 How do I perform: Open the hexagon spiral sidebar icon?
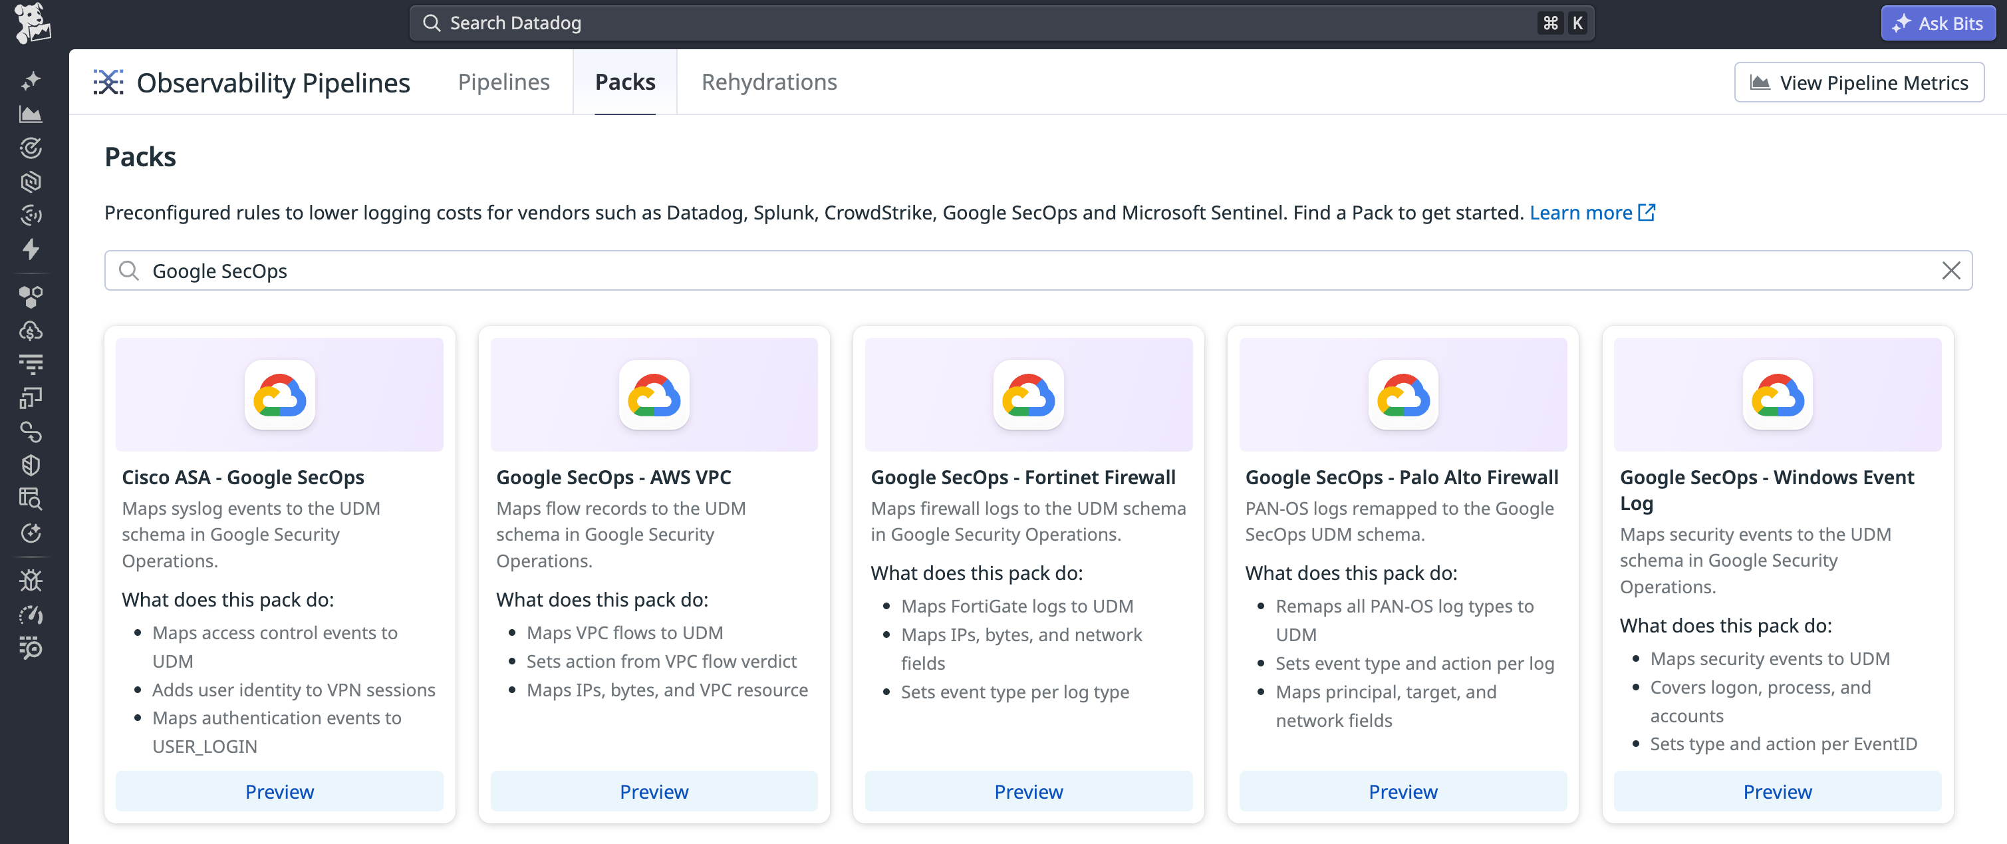pos(31,182)
